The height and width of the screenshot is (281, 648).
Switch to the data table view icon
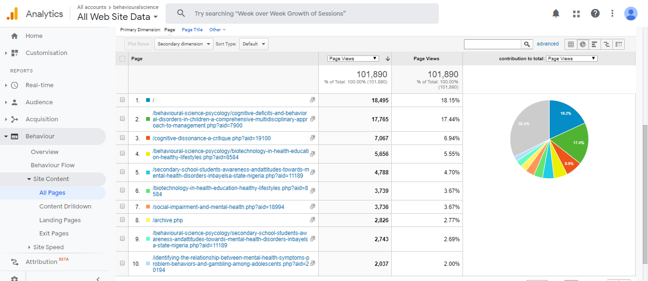(x=571, y=44)
